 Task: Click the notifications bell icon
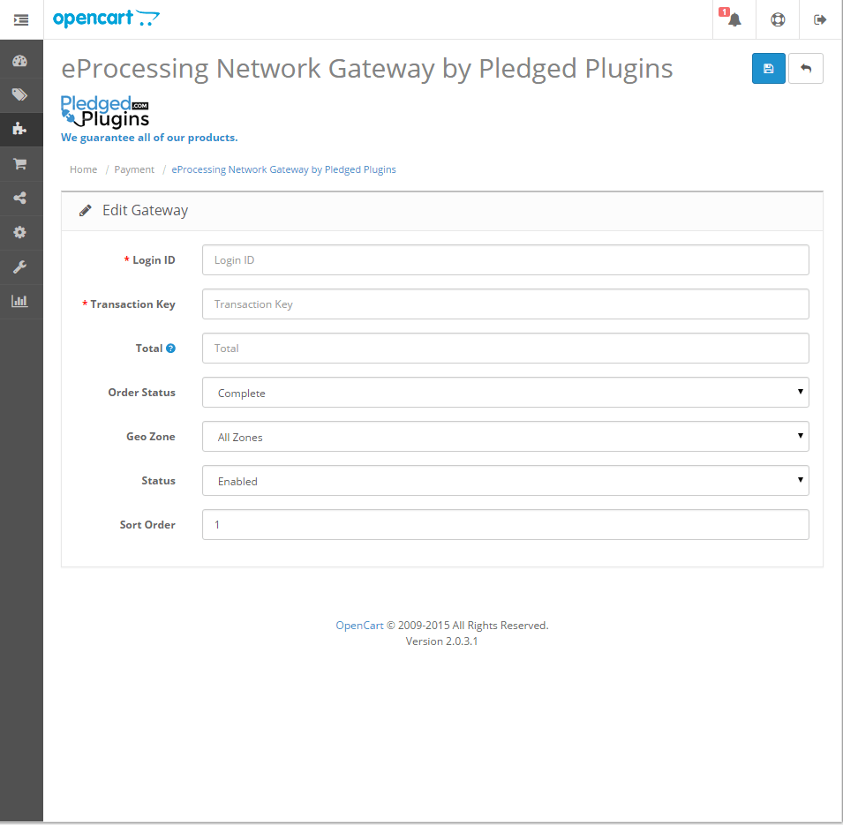click(x=734, y=19)
